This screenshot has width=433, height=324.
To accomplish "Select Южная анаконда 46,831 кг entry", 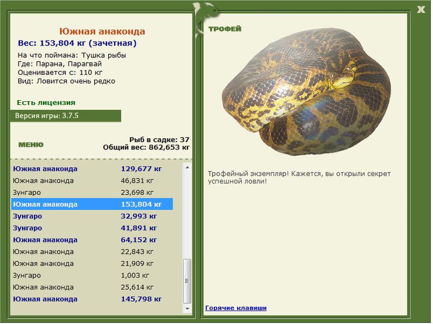I will tap(92, 181).
